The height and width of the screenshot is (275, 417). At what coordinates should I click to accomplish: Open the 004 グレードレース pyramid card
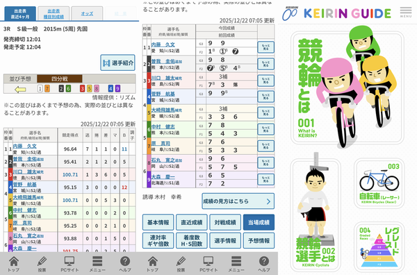click(x=379, y=247)
